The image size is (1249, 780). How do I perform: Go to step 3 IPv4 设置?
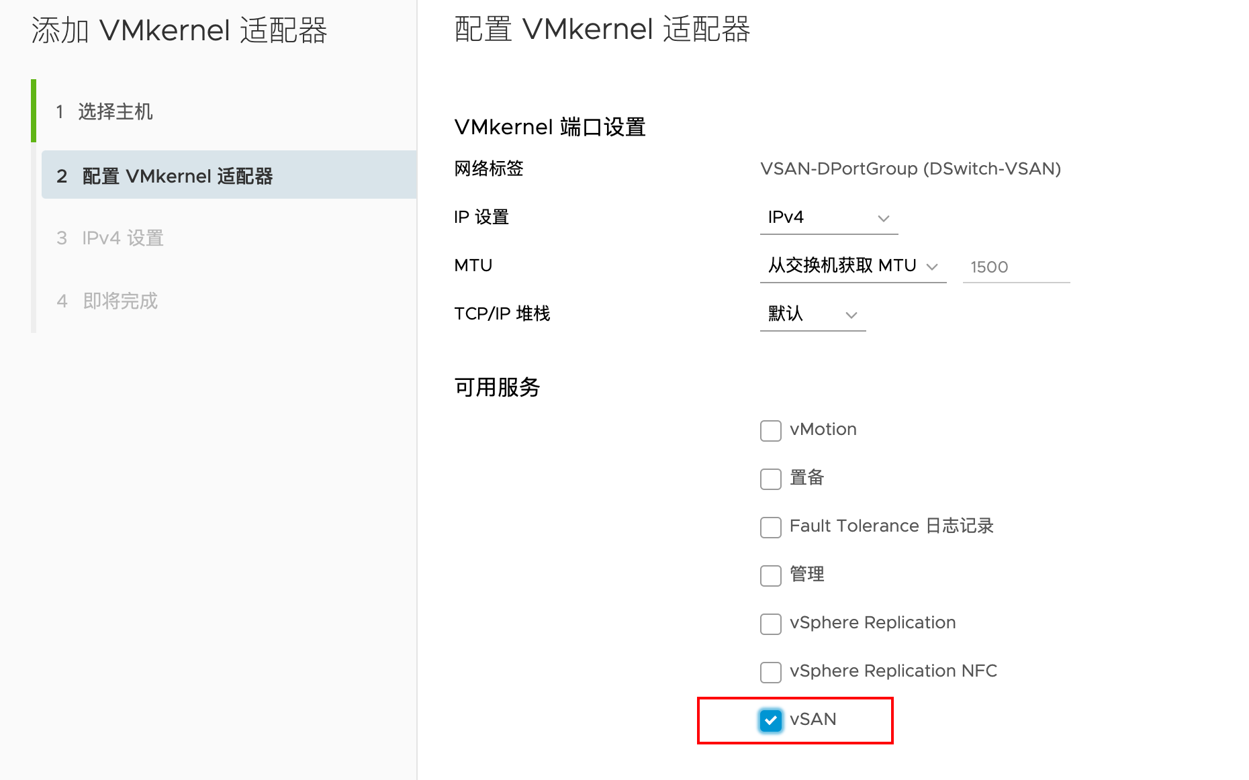click(123, 238)
